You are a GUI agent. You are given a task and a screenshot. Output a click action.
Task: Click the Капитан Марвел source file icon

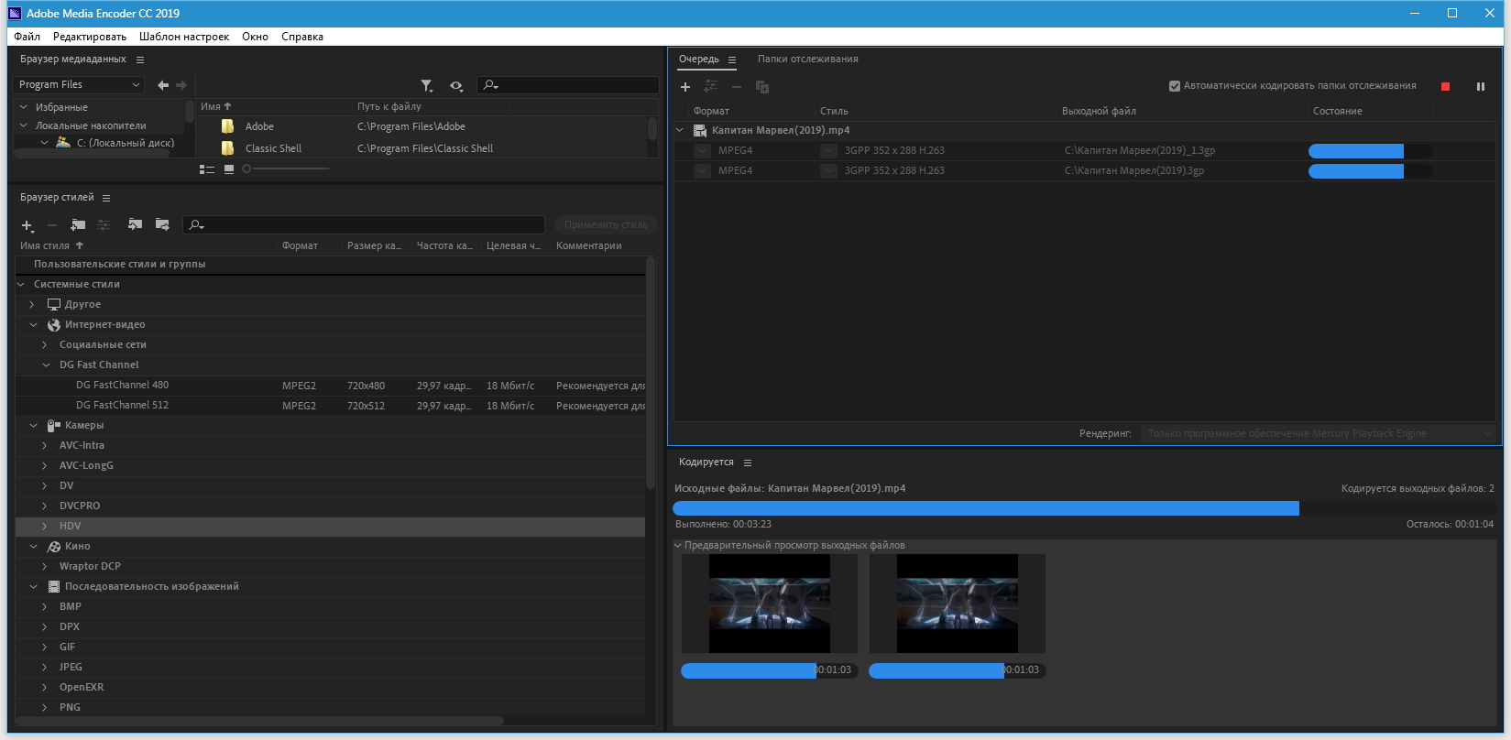700,131
